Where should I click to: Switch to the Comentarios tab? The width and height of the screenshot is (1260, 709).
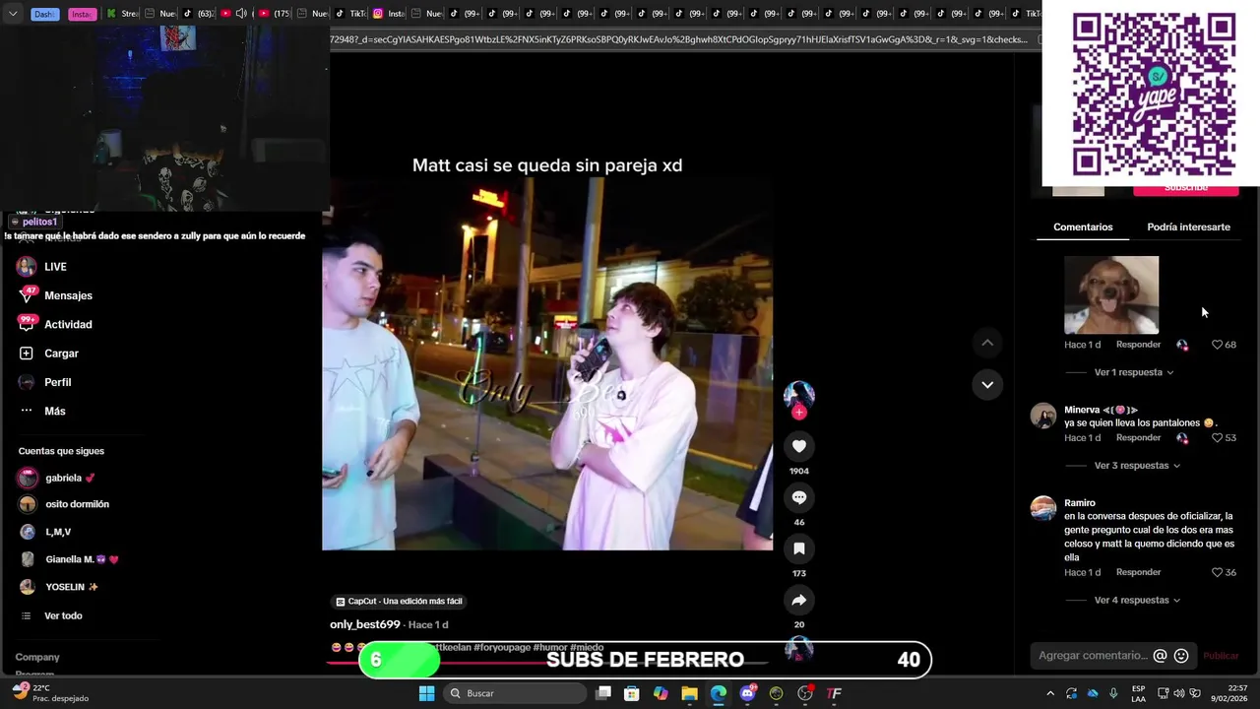tap(1083, 226)
